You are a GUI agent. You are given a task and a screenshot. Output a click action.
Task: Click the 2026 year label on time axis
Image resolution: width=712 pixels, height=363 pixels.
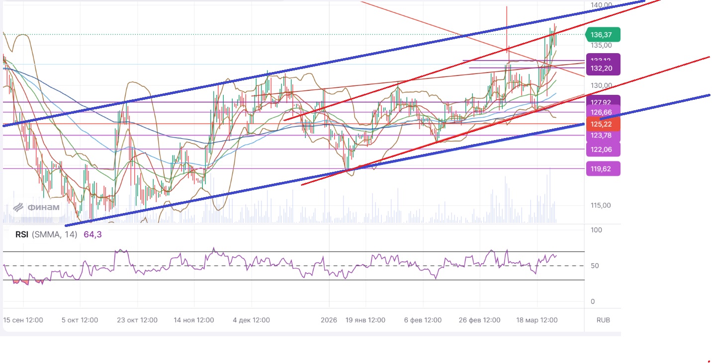point(329,320)
